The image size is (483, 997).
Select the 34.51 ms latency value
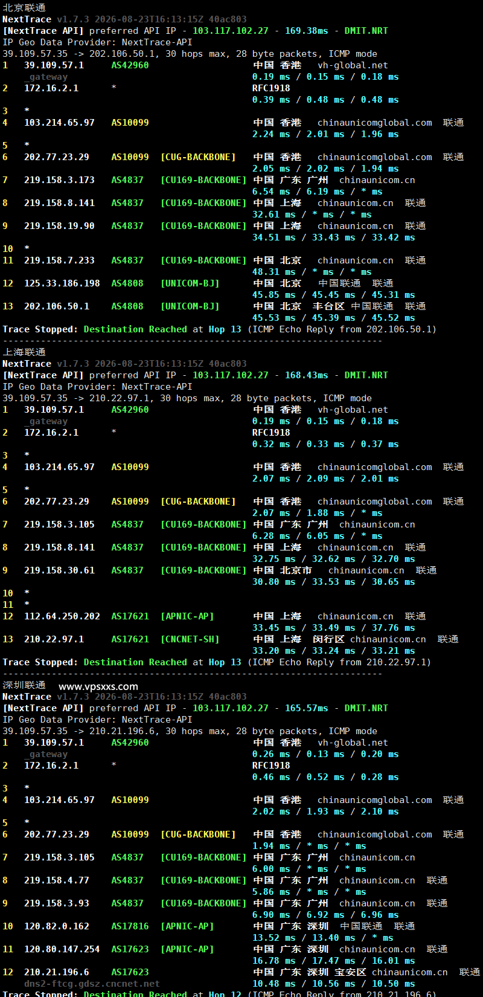[x=274, y=237]
